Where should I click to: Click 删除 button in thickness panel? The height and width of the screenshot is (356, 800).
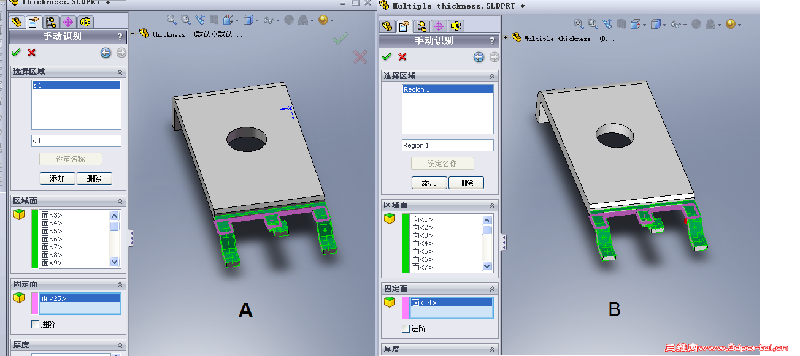(x=94, y=178)
